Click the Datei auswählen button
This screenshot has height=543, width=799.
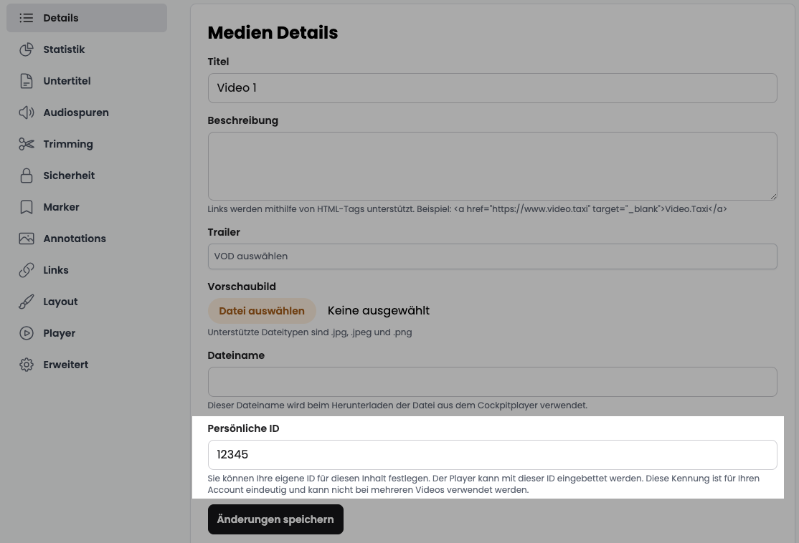tap(262, 311)
